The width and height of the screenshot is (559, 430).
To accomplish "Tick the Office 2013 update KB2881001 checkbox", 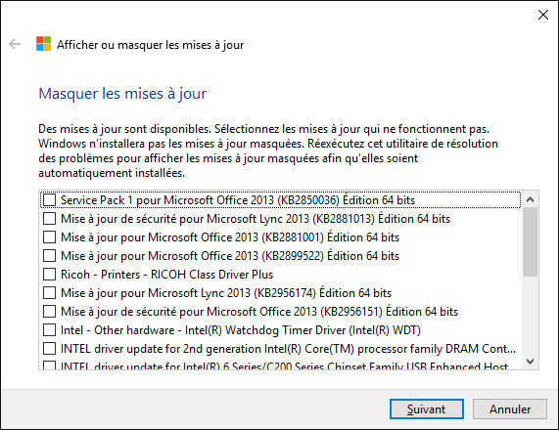I will point(49,237).
